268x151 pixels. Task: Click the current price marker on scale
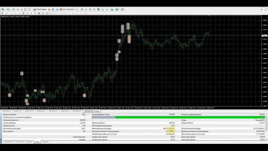pyautogui.click(x=264, y=36)
